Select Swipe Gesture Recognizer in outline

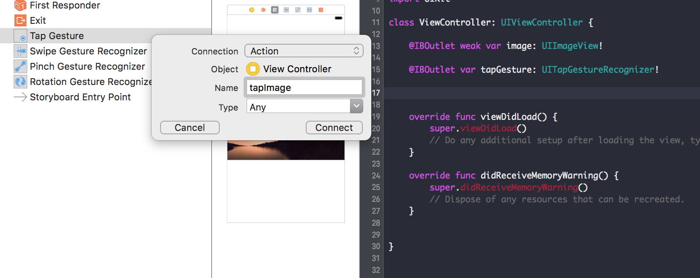click(88, 51)
